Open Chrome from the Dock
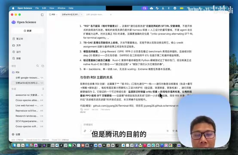Screen dimensions: 238x155 (x=170, y=146)
